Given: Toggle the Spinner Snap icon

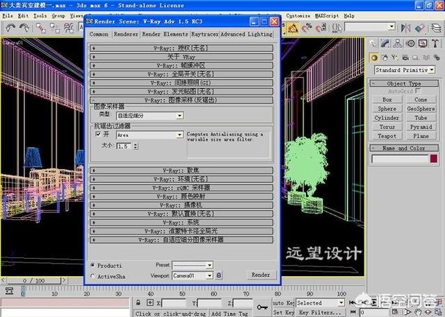Looking at the screenshot, I should coord(321,28).
